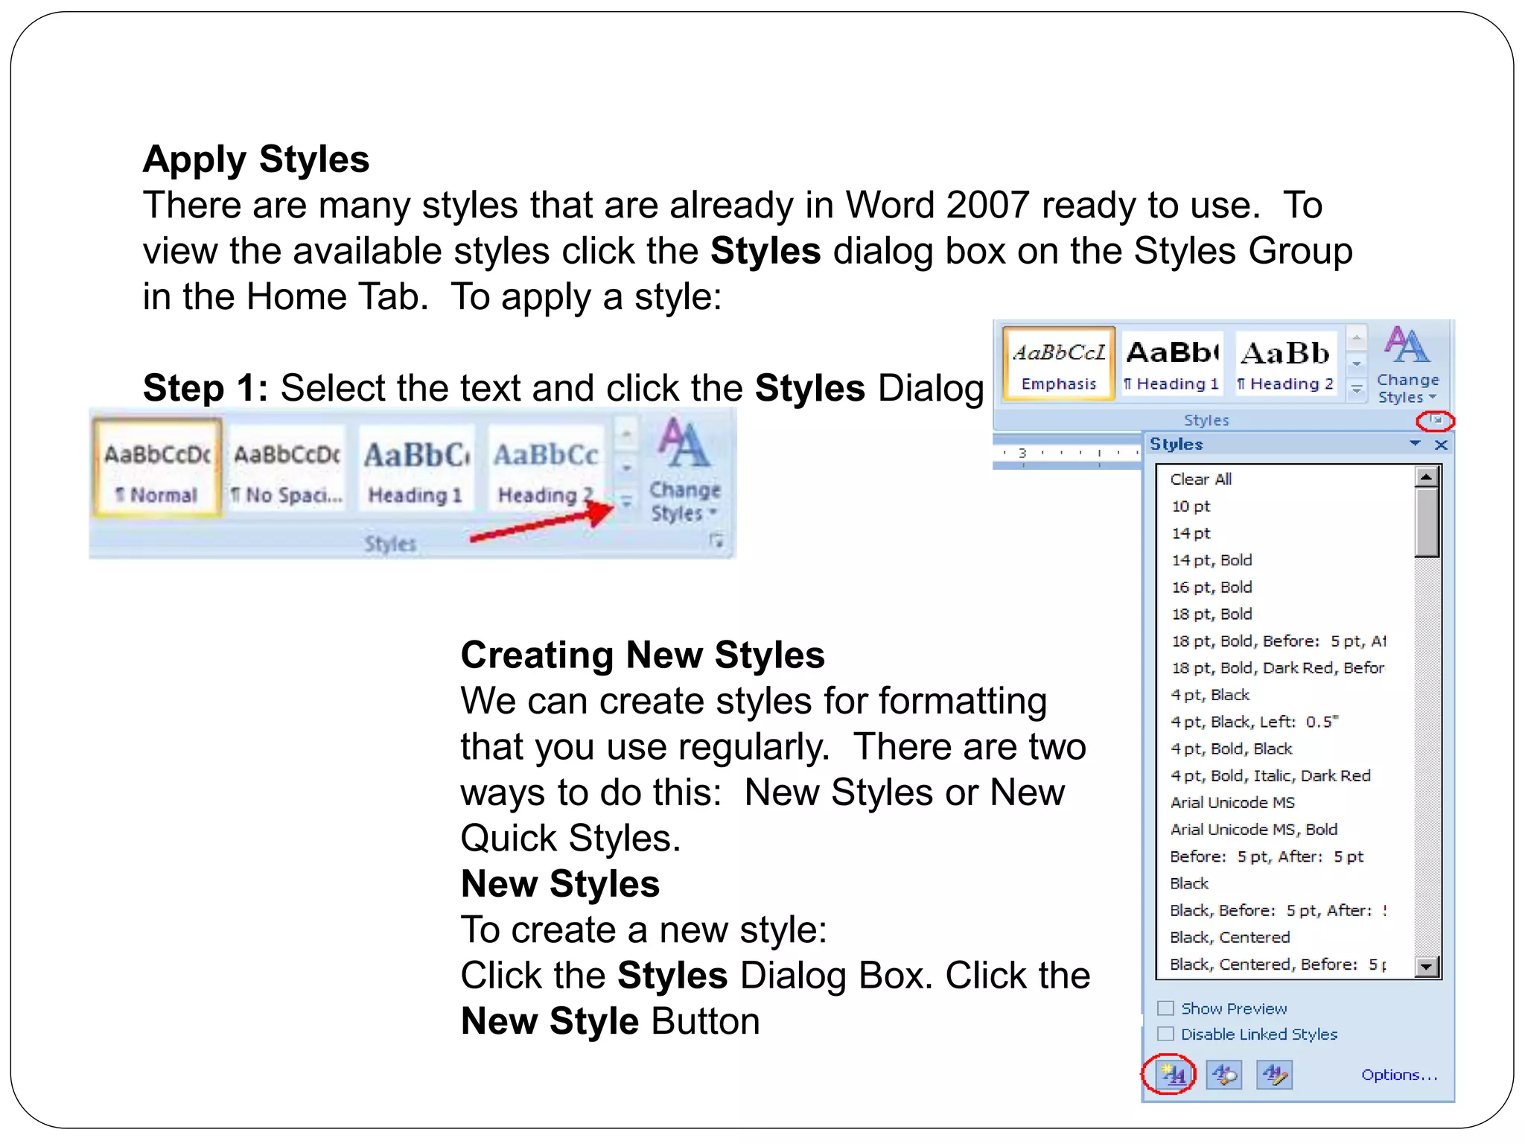
Task: Expand the left Quick Styles gallery More arrow
Action: pos(627,502)
